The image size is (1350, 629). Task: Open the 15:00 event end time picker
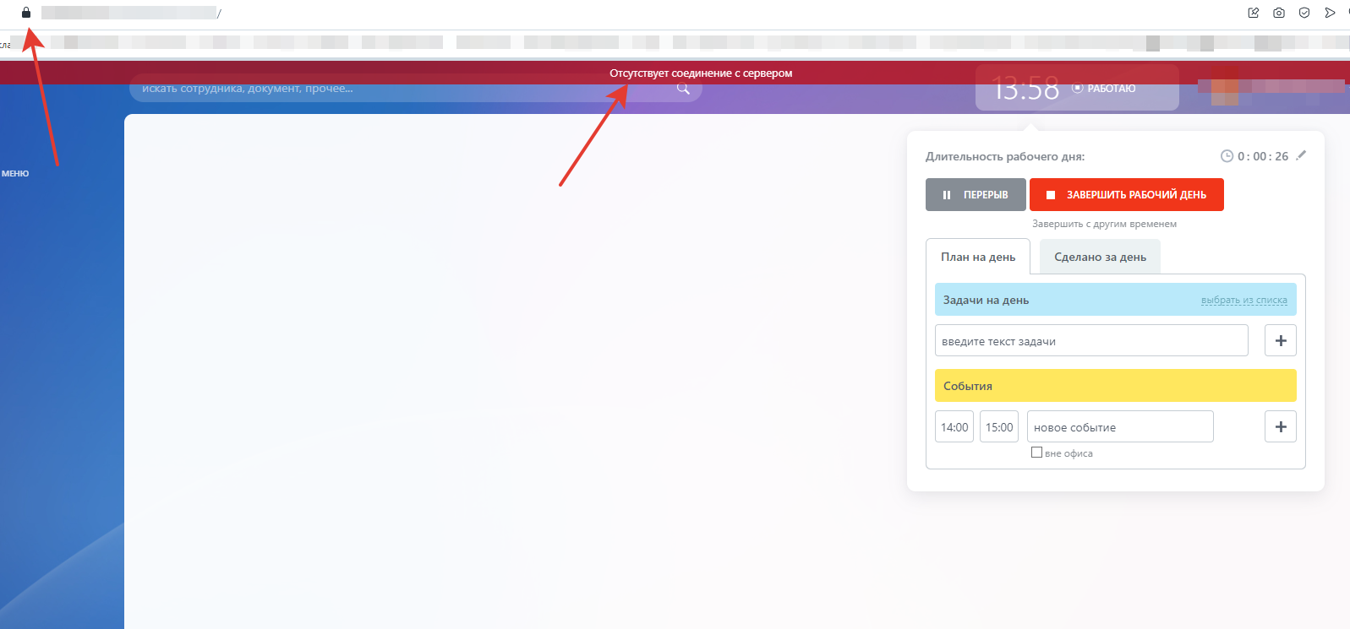click(x=999, y=427)
